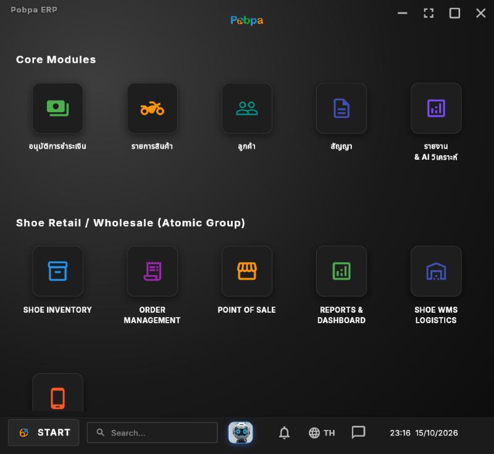Click the "Pobpa ERP" window title text
Screen dimensions: 494x454
pyautogui.click(x=34, y=10)
